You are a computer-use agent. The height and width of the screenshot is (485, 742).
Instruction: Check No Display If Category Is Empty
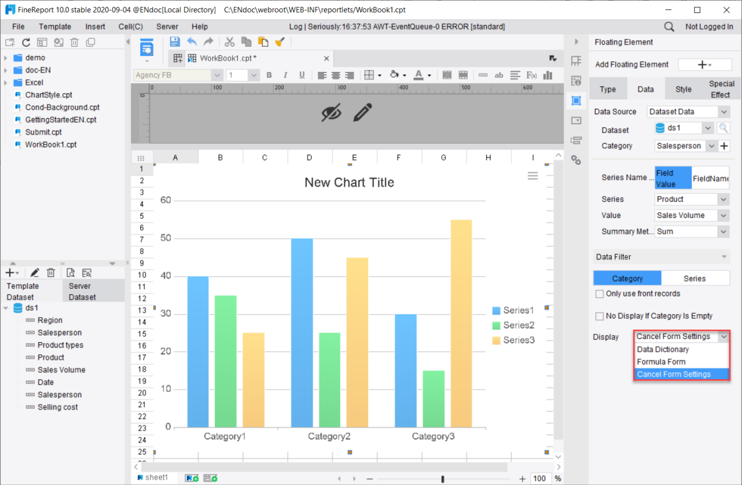pyautogui.click(x=600, y=316)
